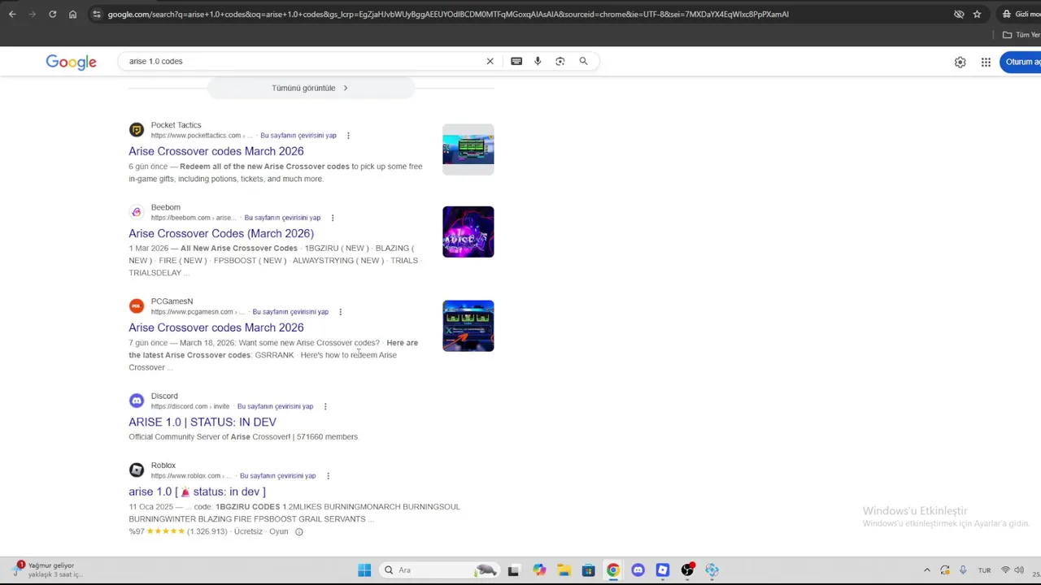
Task: Click the Discord result favicon
Action: (x=137, y=401)
